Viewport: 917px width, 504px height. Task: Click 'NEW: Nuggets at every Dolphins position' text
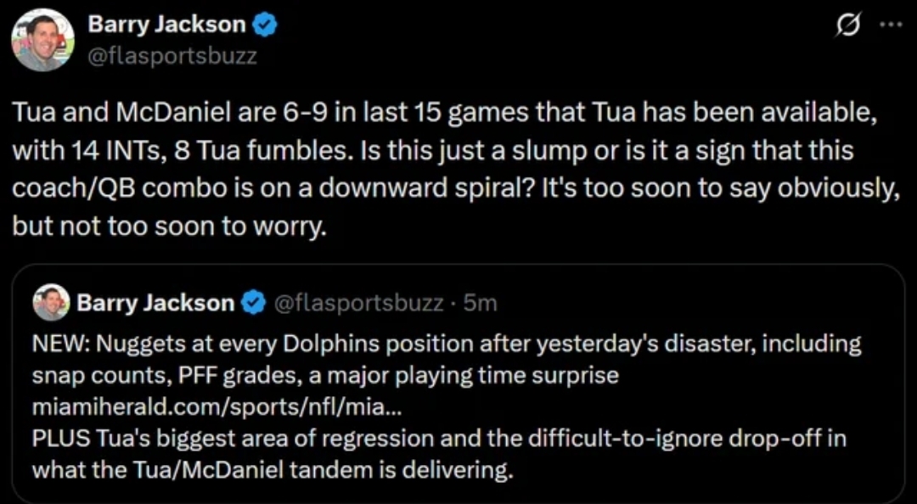click(447, 344)
